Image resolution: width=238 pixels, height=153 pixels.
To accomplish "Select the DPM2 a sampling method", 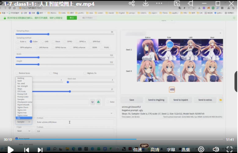I will click(81, 42).
